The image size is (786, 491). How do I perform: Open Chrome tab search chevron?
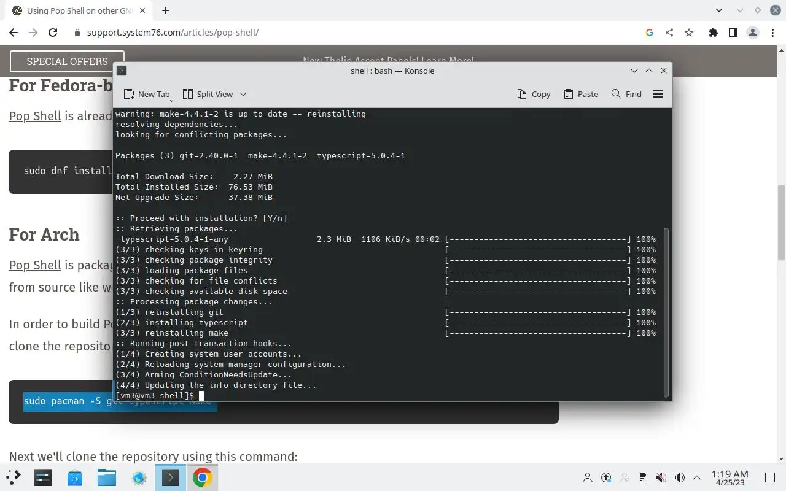pos(719,10)
